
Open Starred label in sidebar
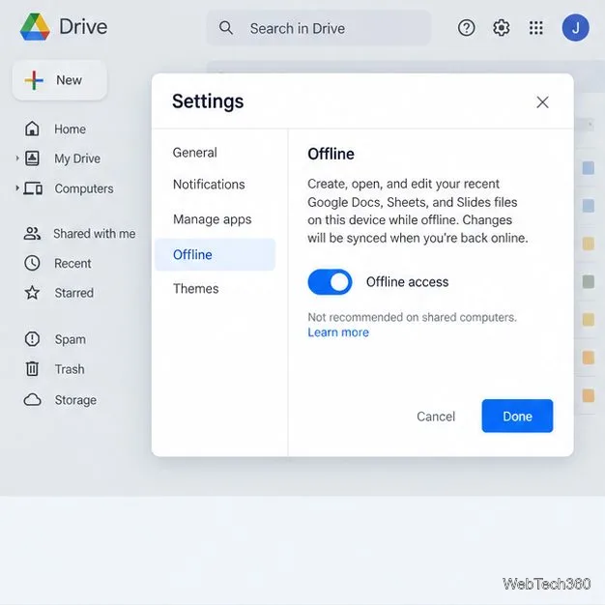pos(73,293)
